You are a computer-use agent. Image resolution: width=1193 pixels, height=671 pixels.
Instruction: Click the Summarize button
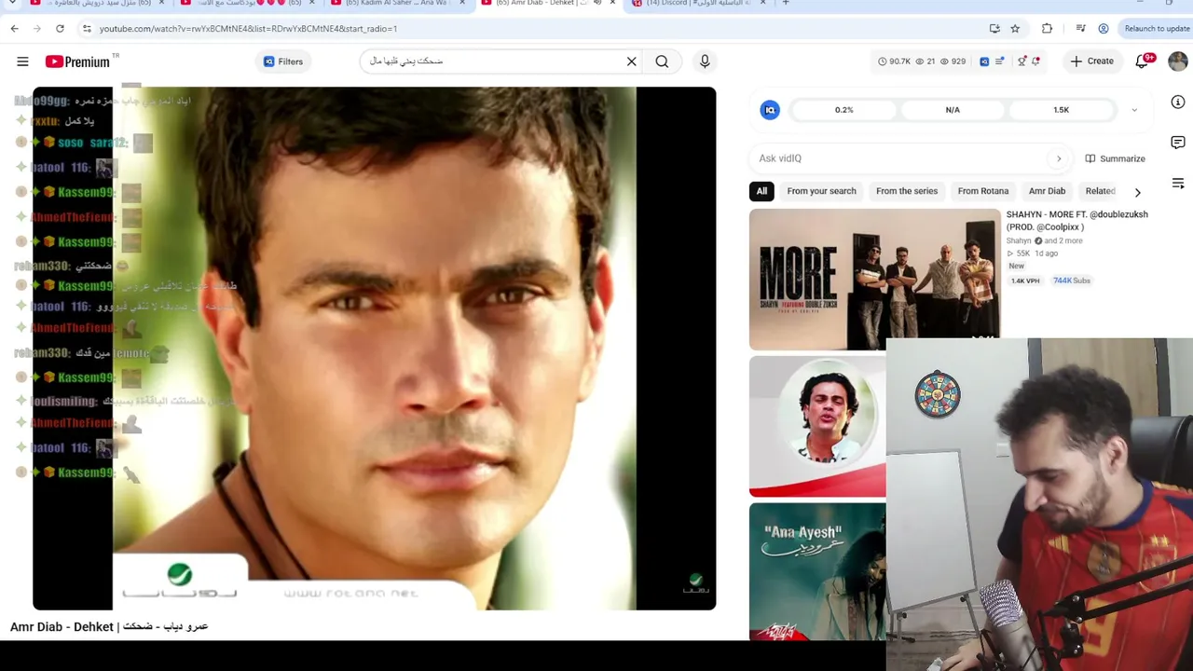click(1115, 158)
